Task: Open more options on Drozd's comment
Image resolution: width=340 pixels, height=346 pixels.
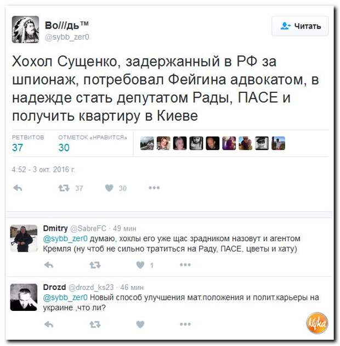Action: click(x=185, y=324)
